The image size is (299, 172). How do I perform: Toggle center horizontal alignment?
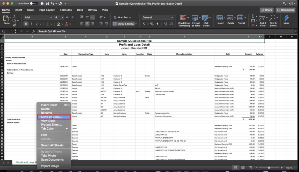click(87, 24)
